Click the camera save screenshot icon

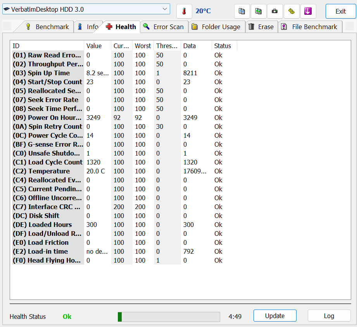coord(275,11)
